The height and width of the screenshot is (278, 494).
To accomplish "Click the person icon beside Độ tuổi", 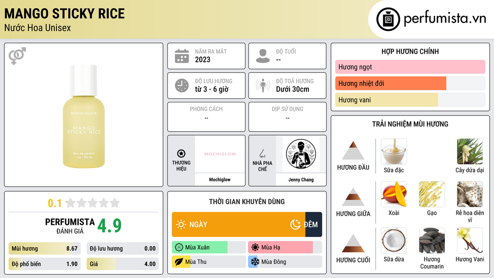I will point(263,56).
